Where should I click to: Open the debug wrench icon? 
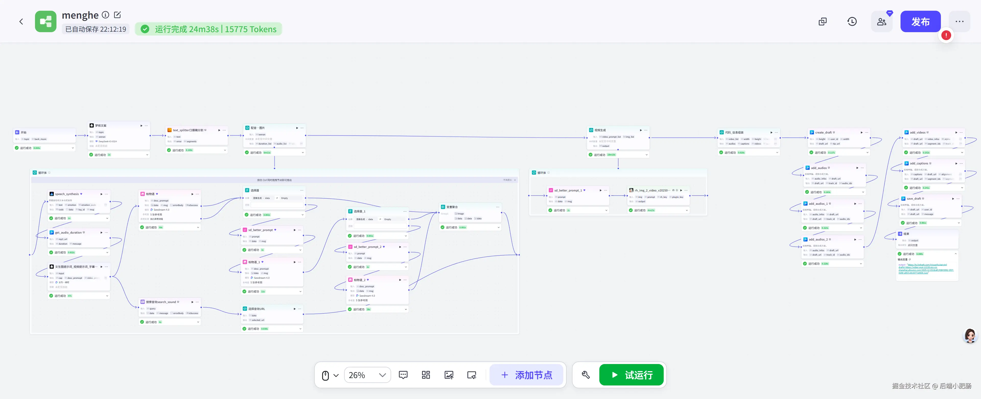(586, 375)
